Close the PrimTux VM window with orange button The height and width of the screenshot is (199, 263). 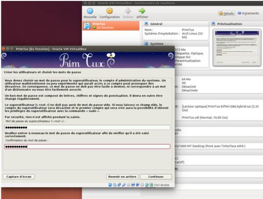tap(4, 49)
